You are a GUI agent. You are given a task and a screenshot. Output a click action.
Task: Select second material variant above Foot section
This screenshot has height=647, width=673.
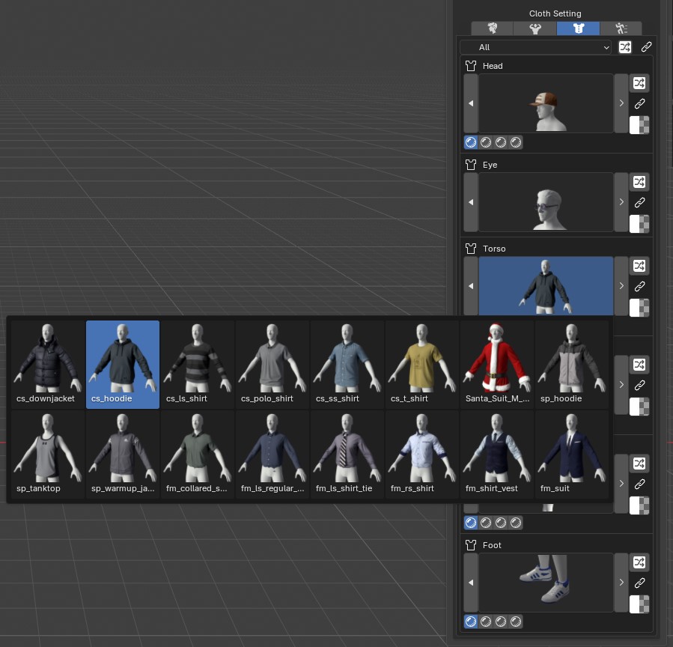pos(486,523)
